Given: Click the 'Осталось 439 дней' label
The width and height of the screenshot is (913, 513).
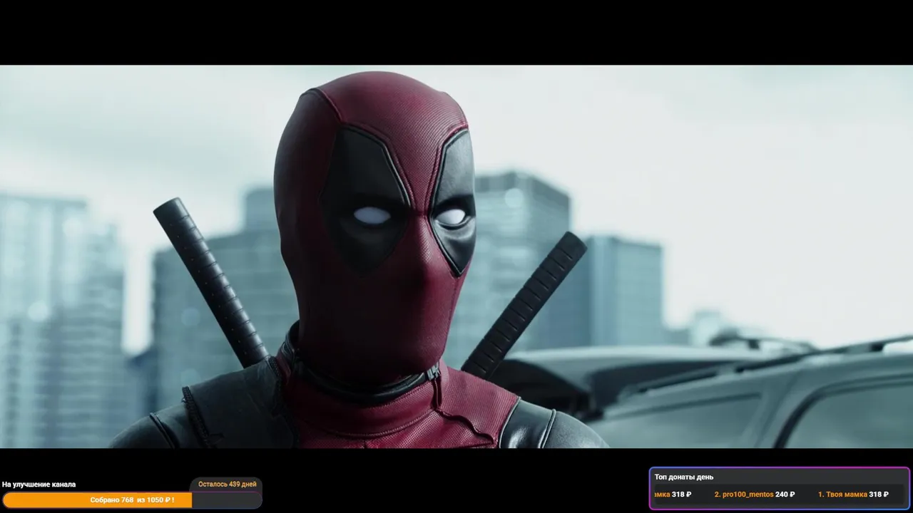Looking at the screenshot, I should [227, 484].
